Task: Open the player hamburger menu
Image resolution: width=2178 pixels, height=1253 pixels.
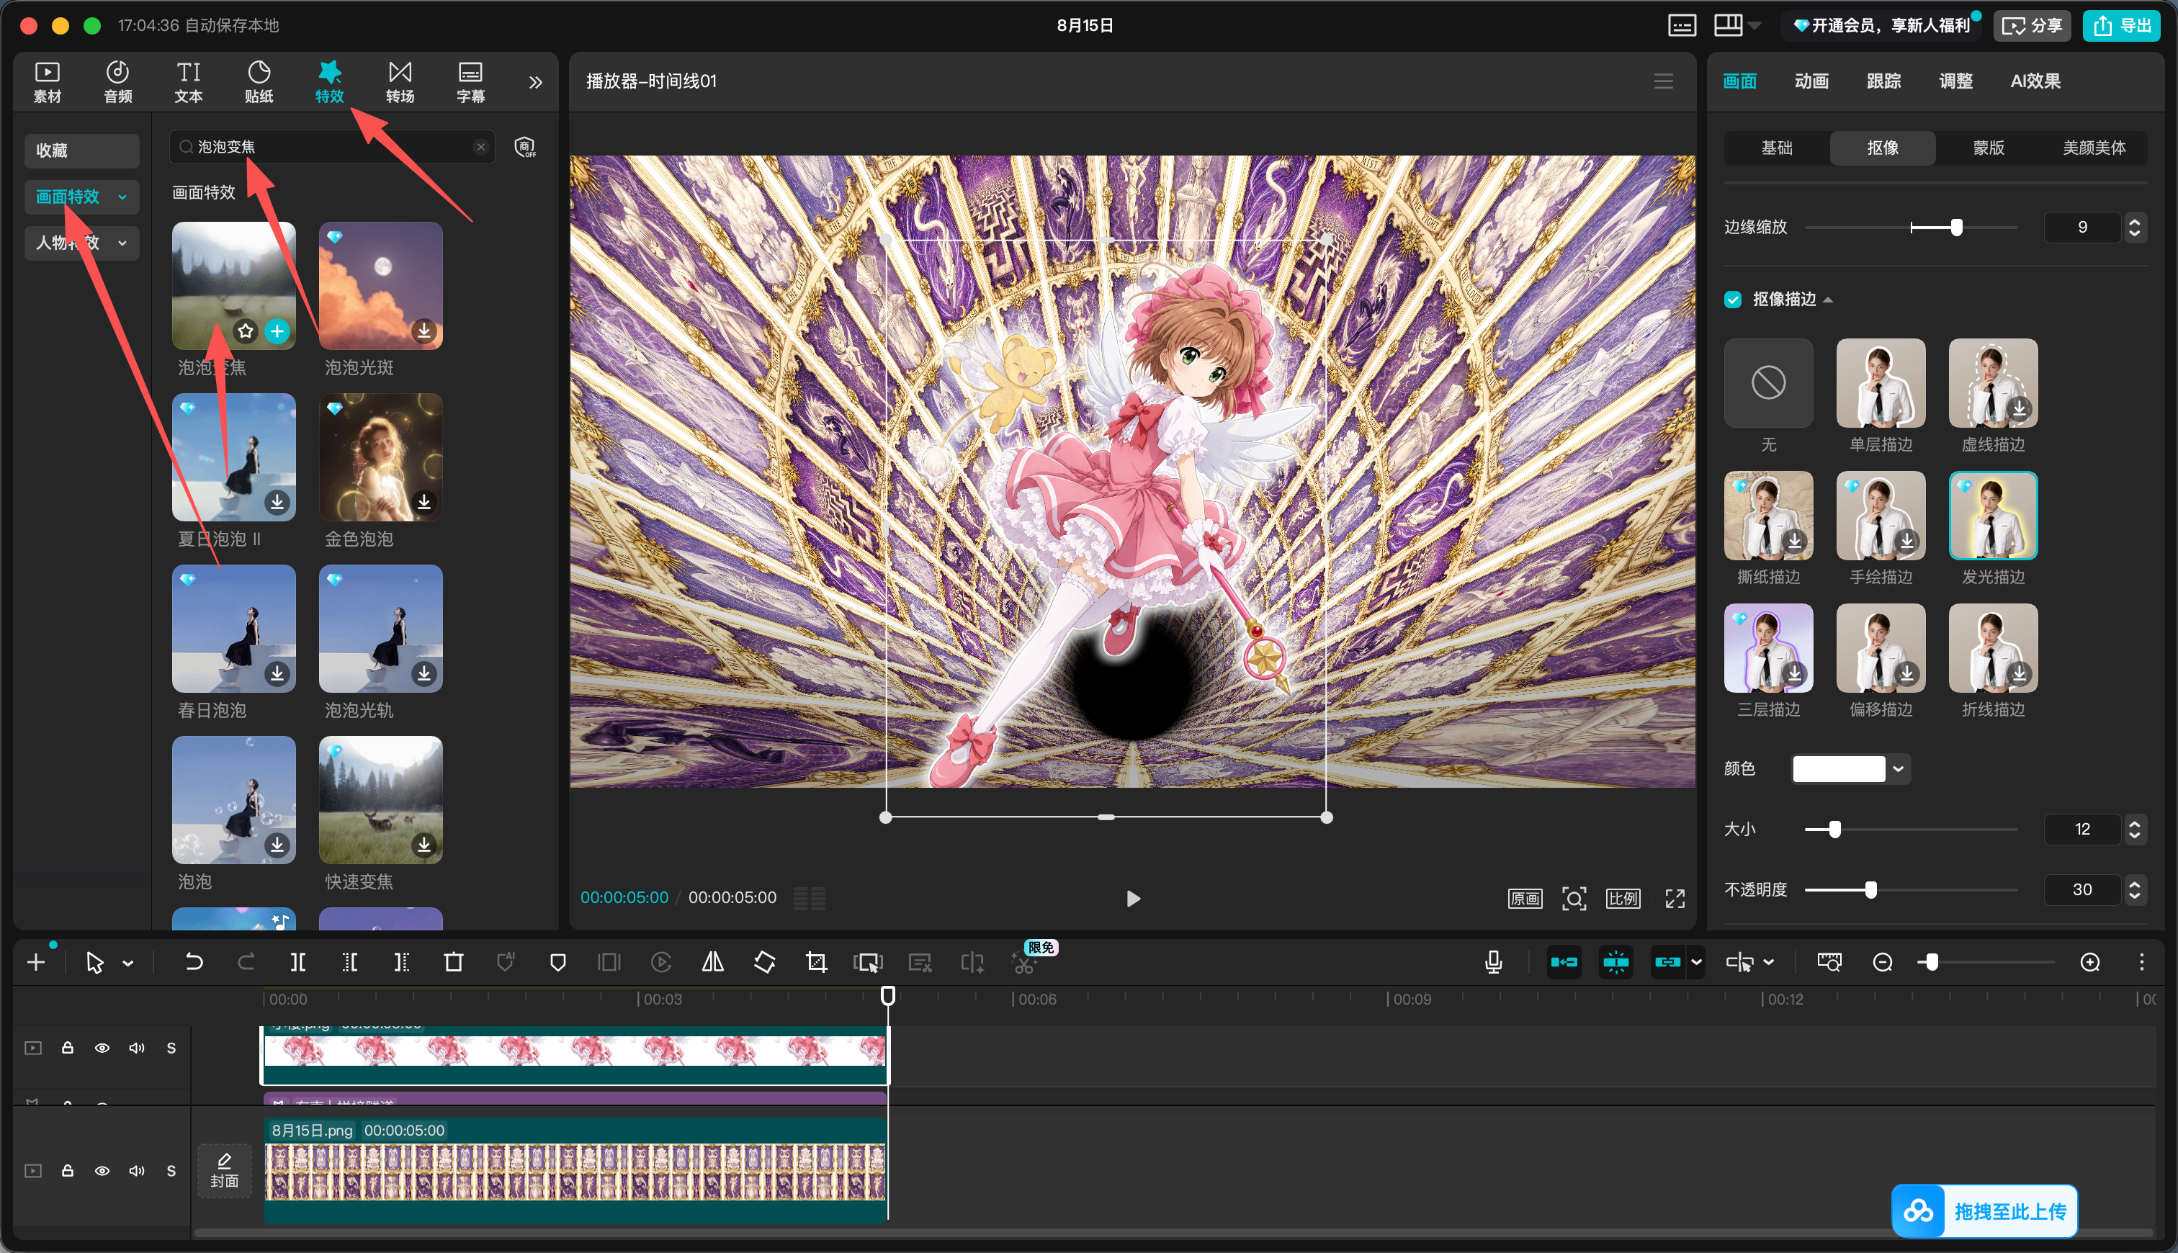Action: [x=1664, y=81]
